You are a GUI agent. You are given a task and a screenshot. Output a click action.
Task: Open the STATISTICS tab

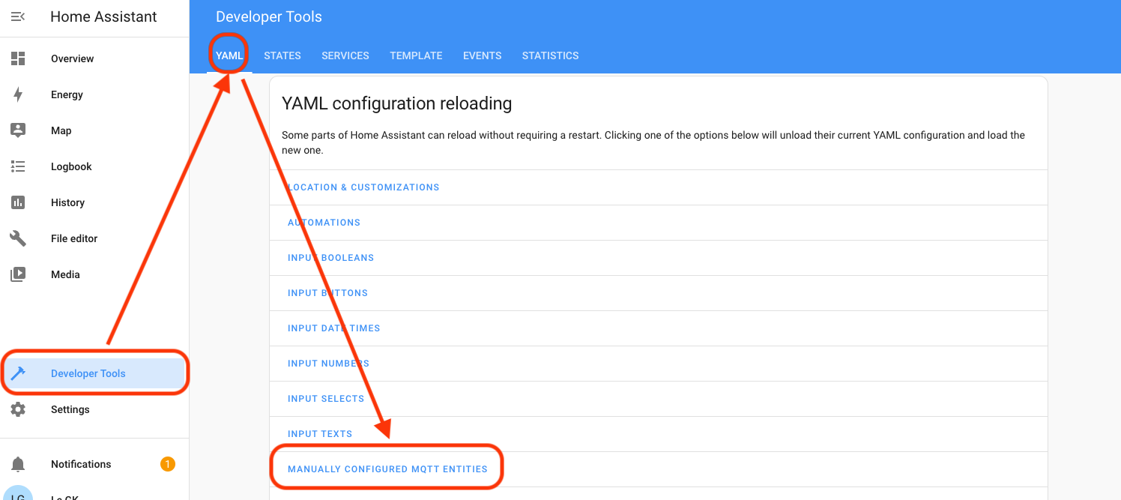click(550, 55)
